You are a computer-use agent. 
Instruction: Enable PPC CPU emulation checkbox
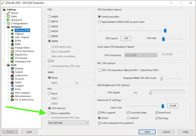100,70
